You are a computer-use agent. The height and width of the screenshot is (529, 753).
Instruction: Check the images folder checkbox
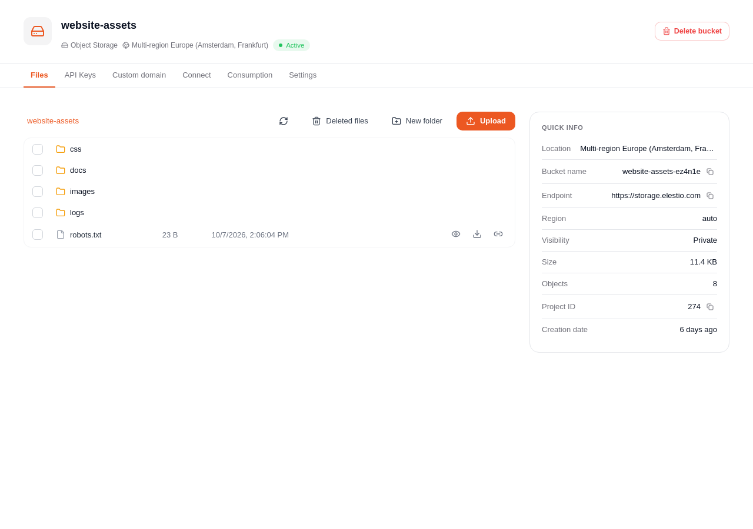pyautogui.click(x=38, y=192)
